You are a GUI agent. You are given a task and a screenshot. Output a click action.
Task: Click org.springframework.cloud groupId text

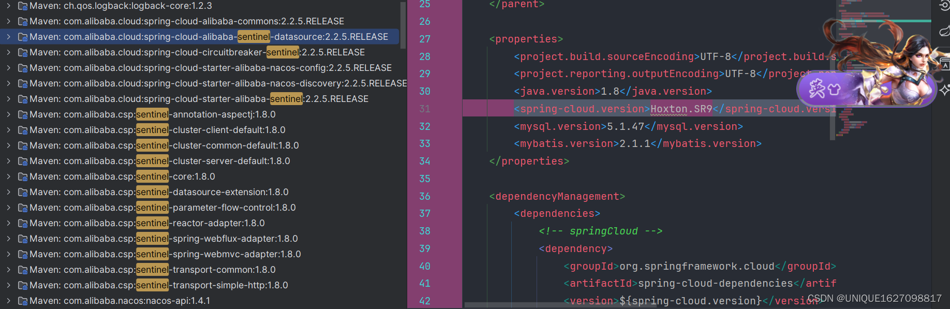point(697,266)
